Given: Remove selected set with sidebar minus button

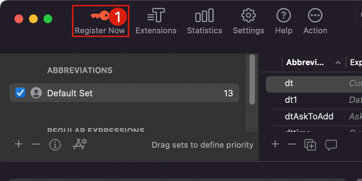Looking at the screenshot, I should [36, 144].
